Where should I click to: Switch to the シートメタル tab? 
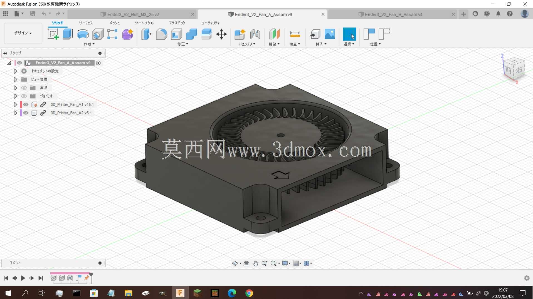click(x=144, y=23)
